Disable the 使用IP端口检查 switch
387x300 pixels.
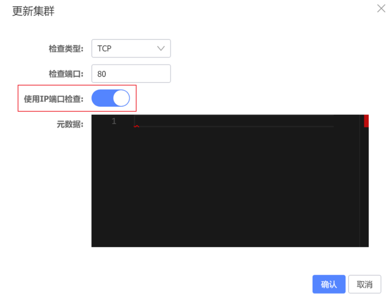(x=111, y=99)
